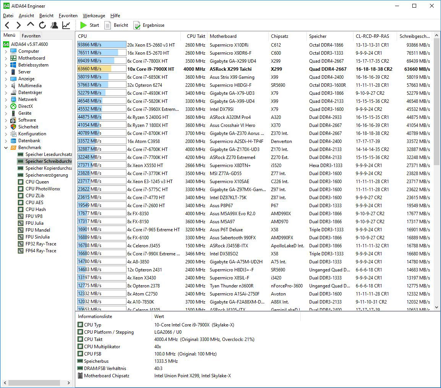Open the user icon in the toolbar
The image size is (441, 388).
(54, 25)
